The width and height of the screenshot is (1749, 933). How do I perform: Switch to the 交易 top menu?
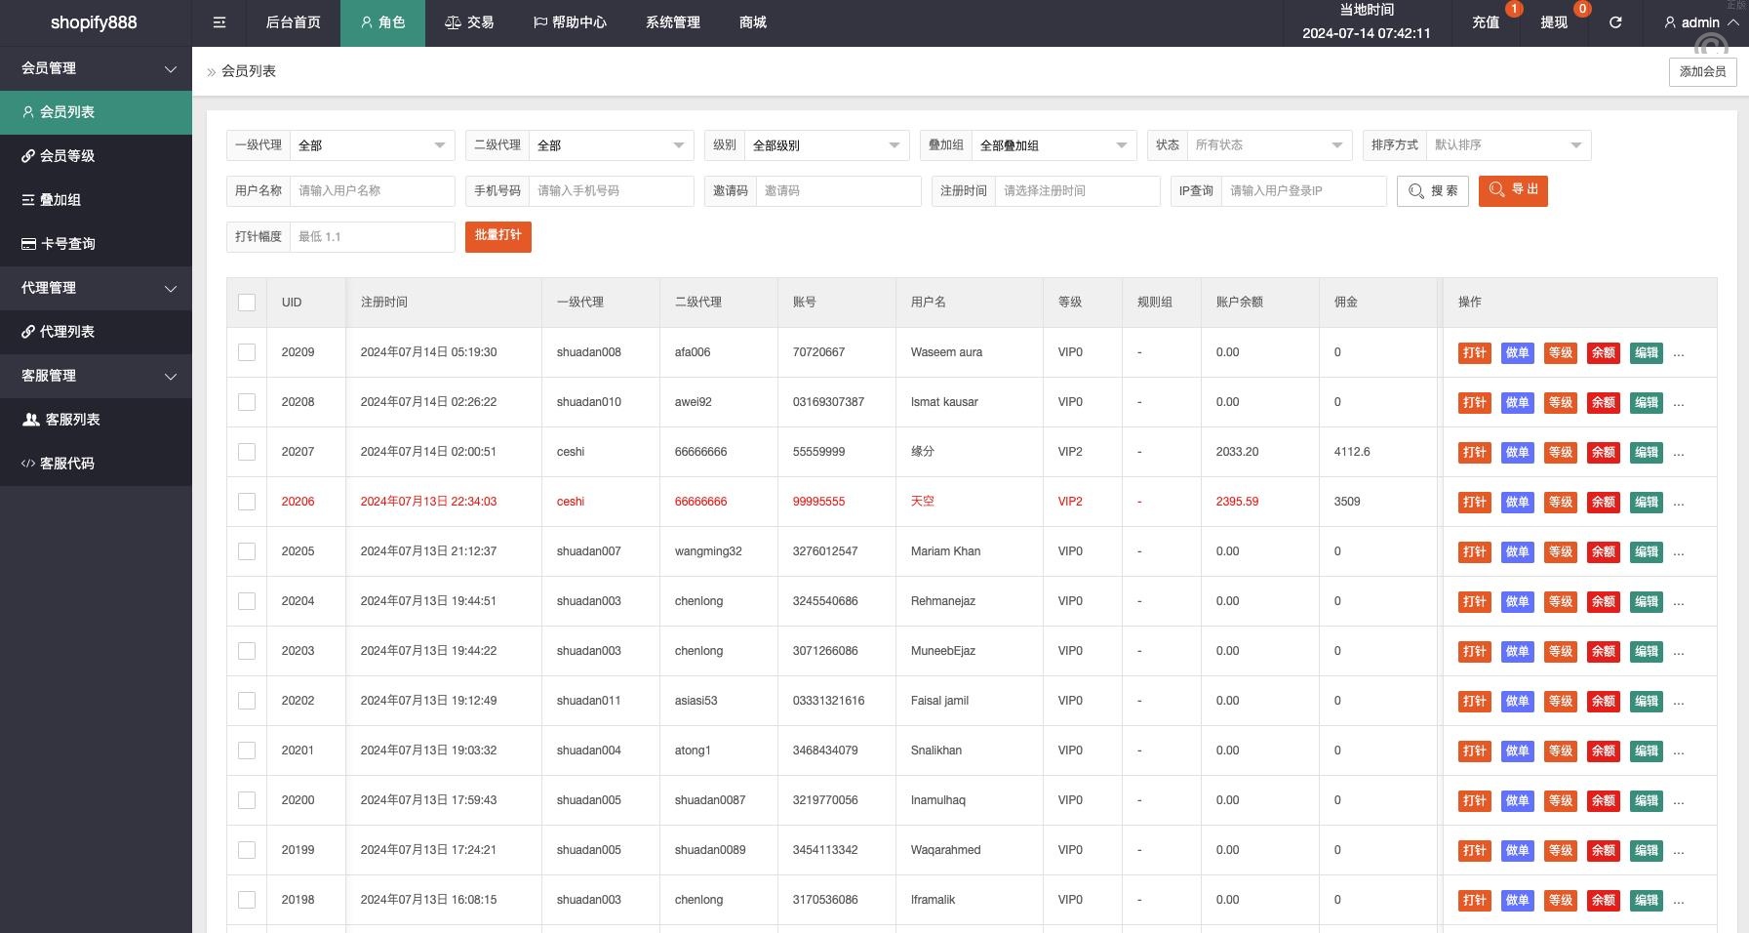(469, 22)
